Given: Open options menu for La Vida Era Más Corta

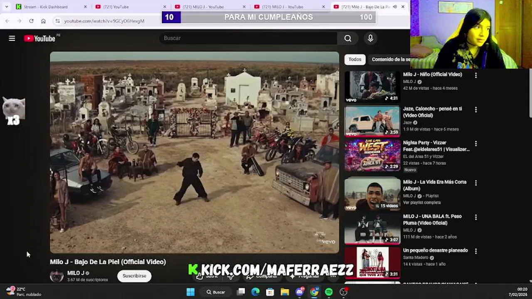Looking at the screenshot, I should pos(476,183).
